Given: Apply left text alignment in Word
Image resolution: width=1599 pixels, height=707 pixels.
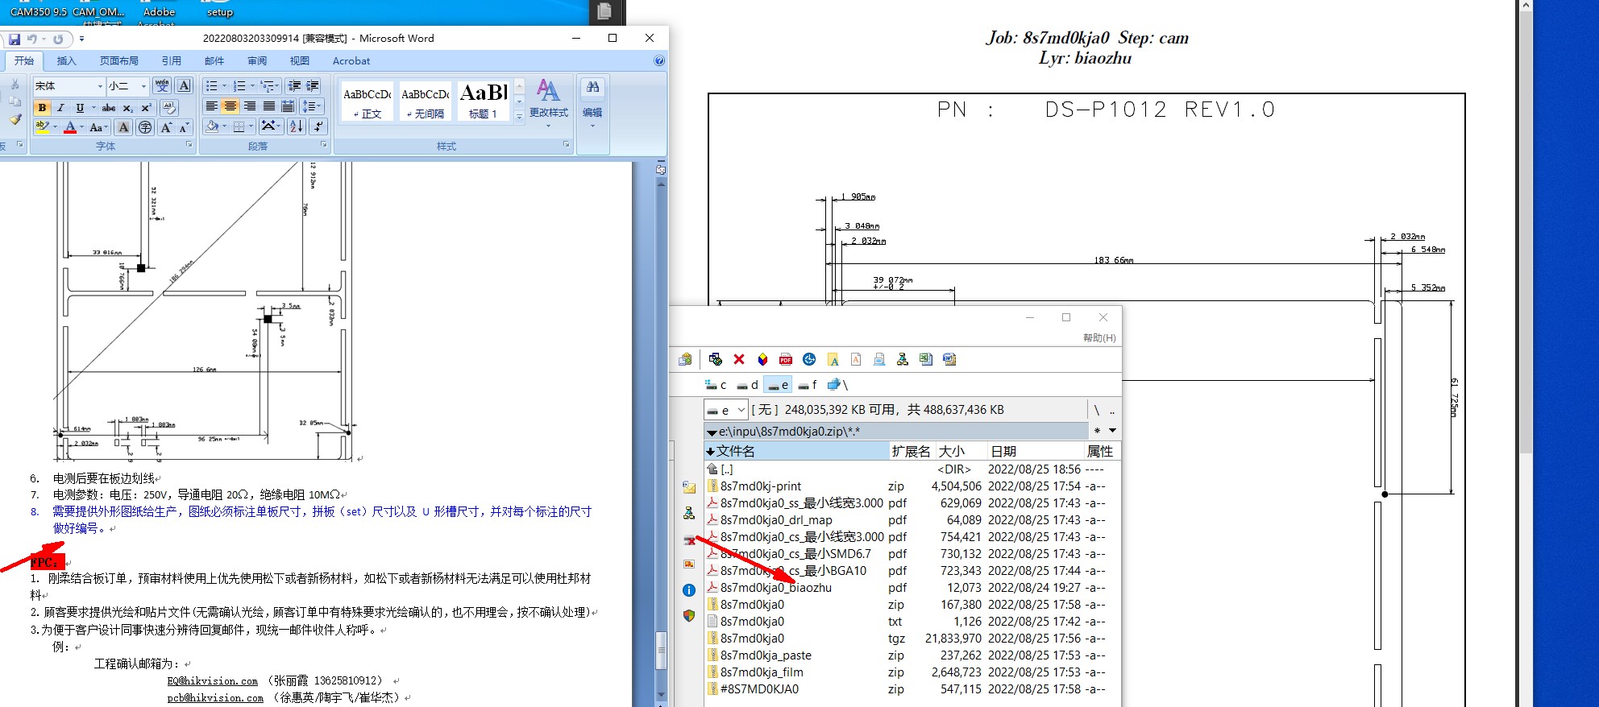Looking at the screenshot, I should [211, 106].
